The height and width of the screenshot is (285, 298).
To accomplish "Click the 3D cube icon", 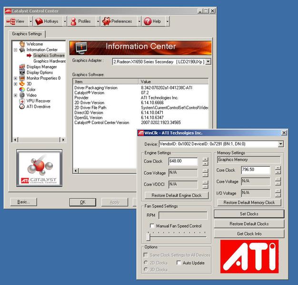I will (x=22, y=84).
